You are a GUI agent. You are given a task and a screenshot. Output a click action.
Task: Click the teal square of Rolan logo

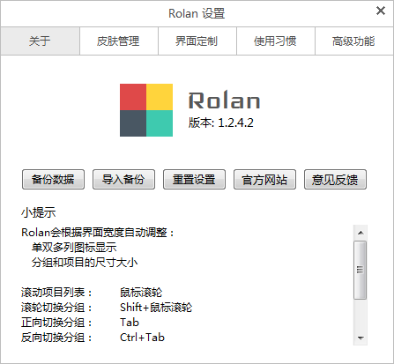click(x=160, y=123)
